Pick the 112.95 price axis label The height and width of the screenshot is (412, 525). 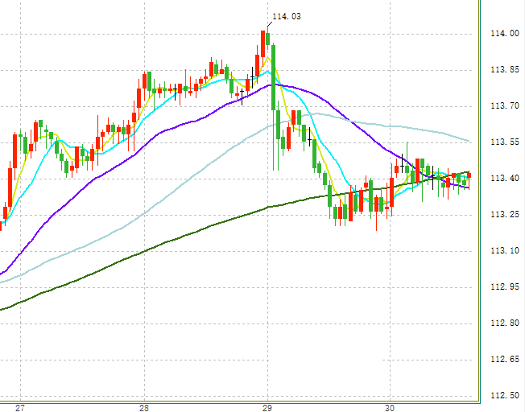[x=502, y=287]
